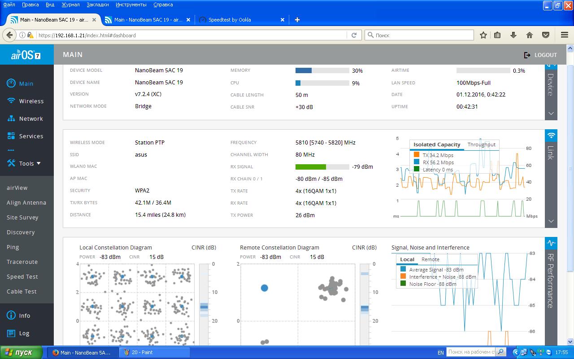Select the Isolated Capacity tab
This screenshot has height=359, width=574.
(437, 144)
